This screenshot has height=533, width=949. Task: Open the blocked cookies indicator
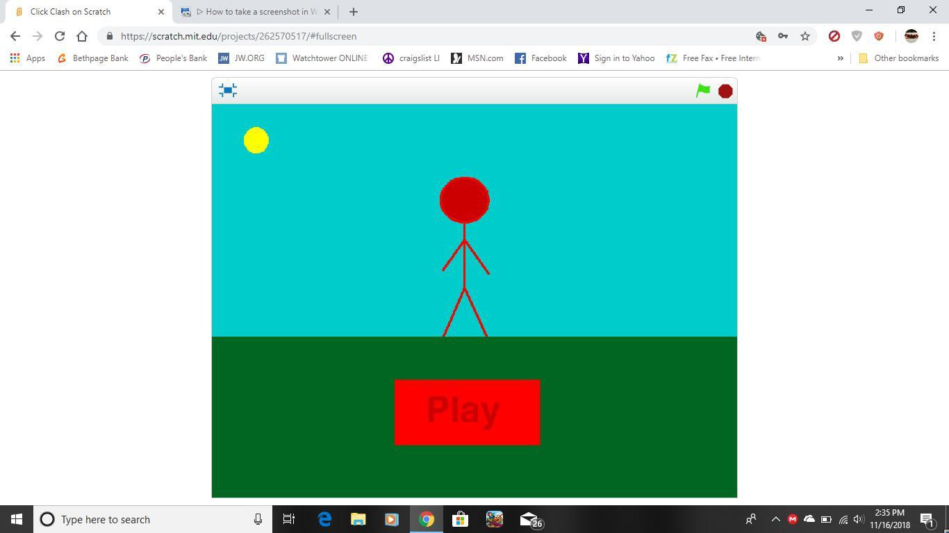[761, 36]
